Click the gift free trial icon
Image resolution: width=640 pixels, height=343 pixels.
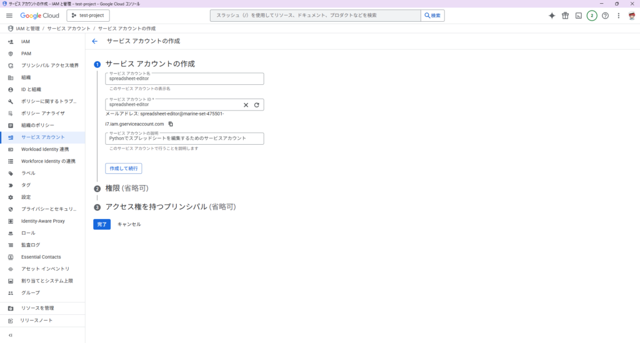(x=565, y=16)
